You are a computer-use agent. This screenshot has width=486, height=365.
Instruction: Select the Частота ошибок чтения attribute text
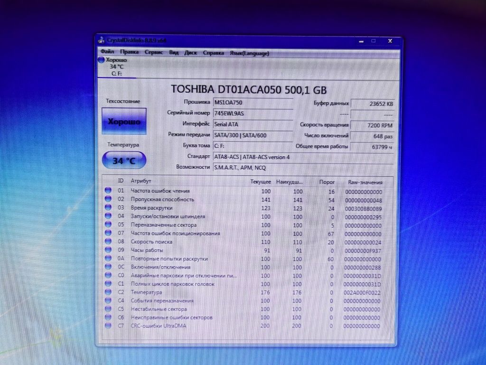[160, 191]
